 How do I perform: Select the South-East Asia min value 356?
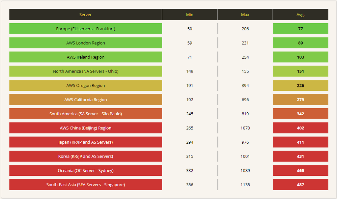[x=190, y=184]
